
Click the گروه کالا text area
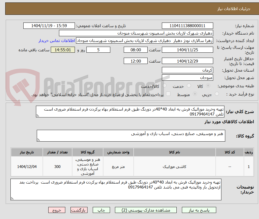(x=131, y=136)
